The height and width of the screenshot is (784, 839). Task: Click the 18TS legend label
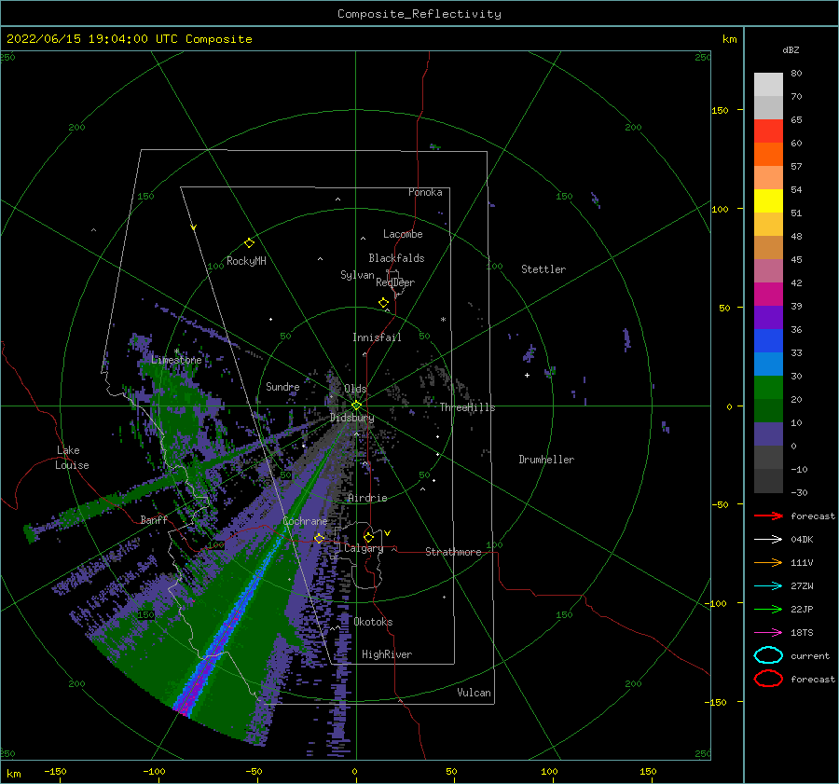802,633
